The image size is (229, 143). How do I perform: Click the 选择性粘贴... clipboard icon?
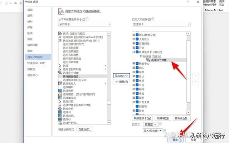click(x=60, y=123)
